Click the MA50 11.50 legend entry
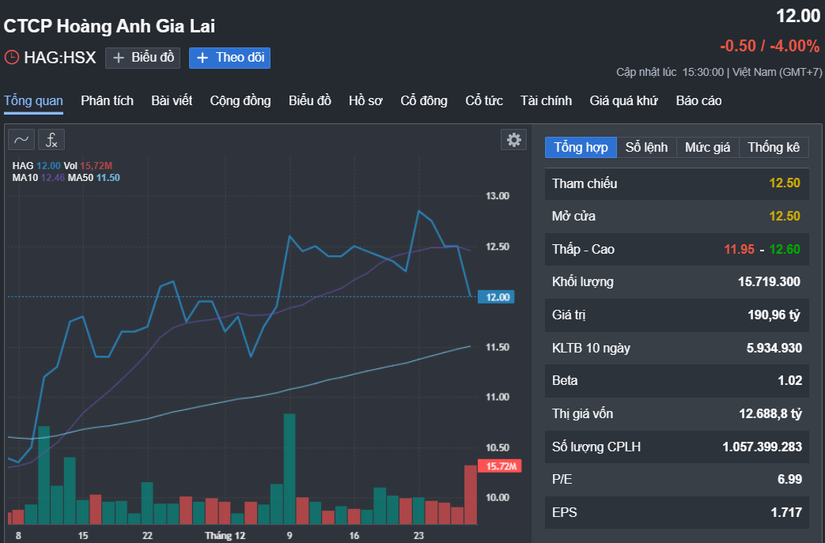825x543 pixels. coord(93,178)
